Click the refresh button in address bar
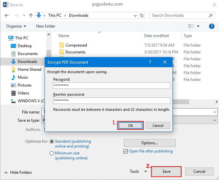 (x=142, y=15)
